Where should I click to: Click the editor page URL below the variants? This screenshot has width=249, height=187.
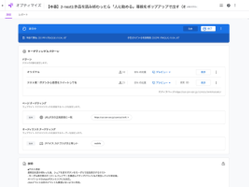[190, 92]
